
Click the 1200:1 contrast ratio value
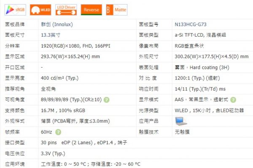tap(197, 78)
